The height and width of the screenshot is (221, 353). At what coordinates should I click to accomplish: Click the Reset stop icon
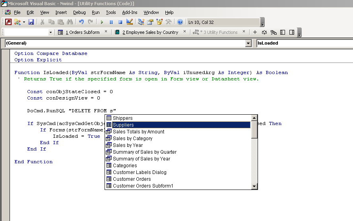120,22
